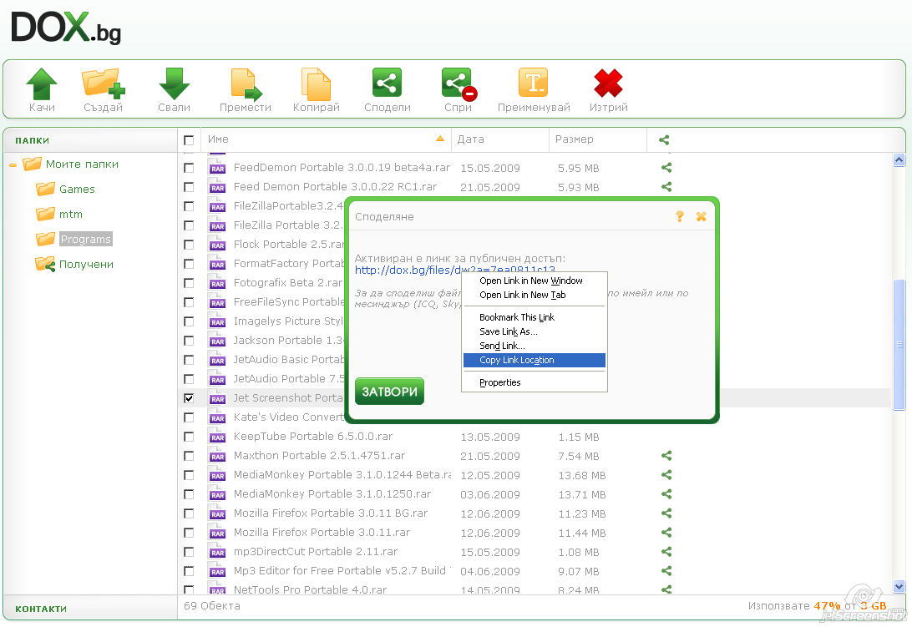Click the Спри stop sharing icon
The image size is (912, 627).
click(459, 84)
